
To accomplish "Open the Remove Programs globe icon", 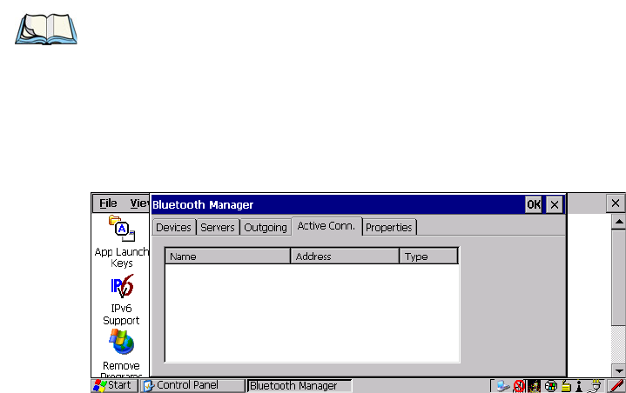I will [x=121, y=342].
